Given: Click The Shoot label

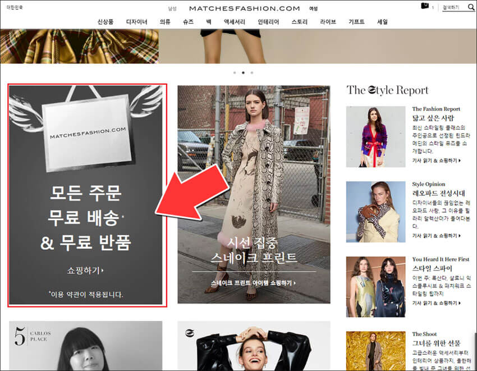Looking at the screenshot, I should click(x=424, y=334).
